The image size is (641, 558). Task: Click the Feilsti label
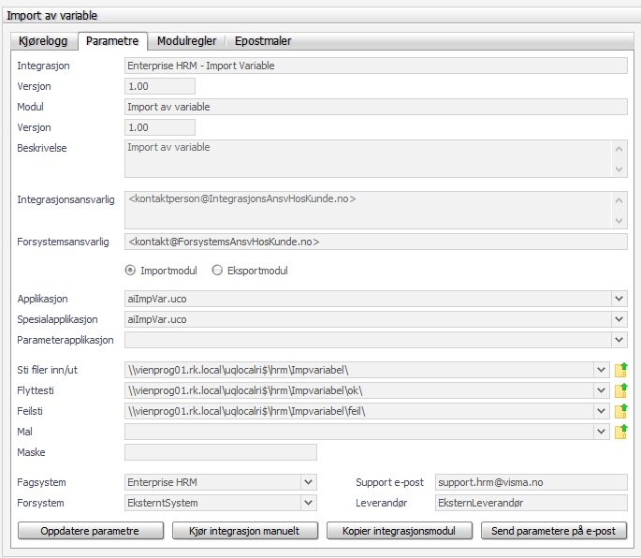(30, 411)
